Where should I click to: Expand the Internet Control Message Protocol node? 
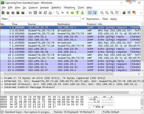[2, 87]
